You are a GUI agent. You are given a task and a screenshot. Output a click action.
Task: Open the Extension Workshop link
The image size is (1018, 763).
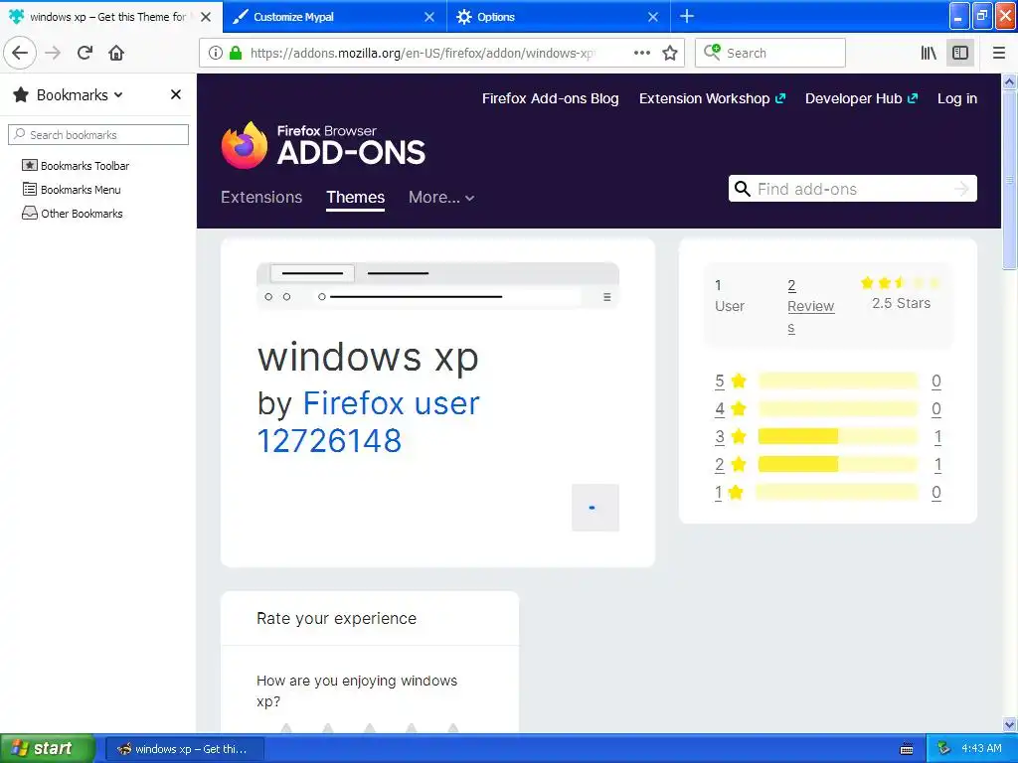coord(712,98)
